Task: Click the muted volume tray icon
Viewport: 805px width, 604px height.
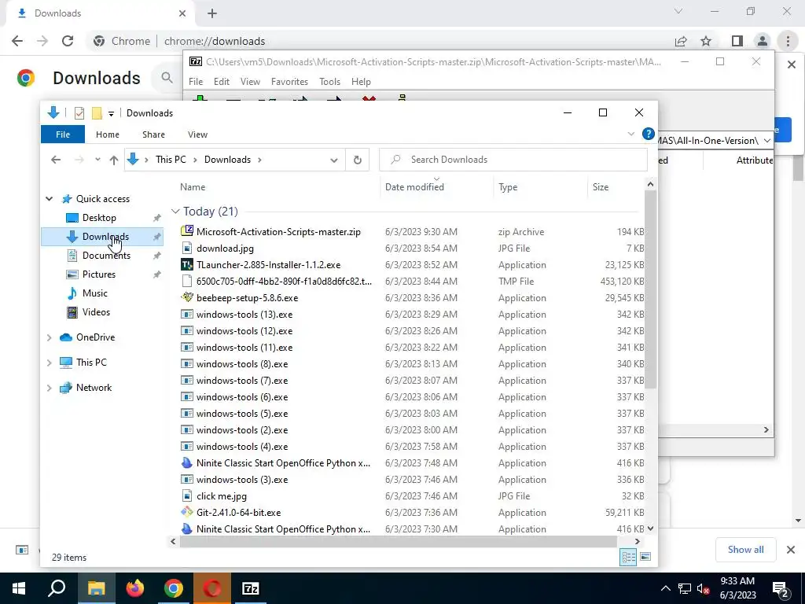Action: tap(704, 588)
